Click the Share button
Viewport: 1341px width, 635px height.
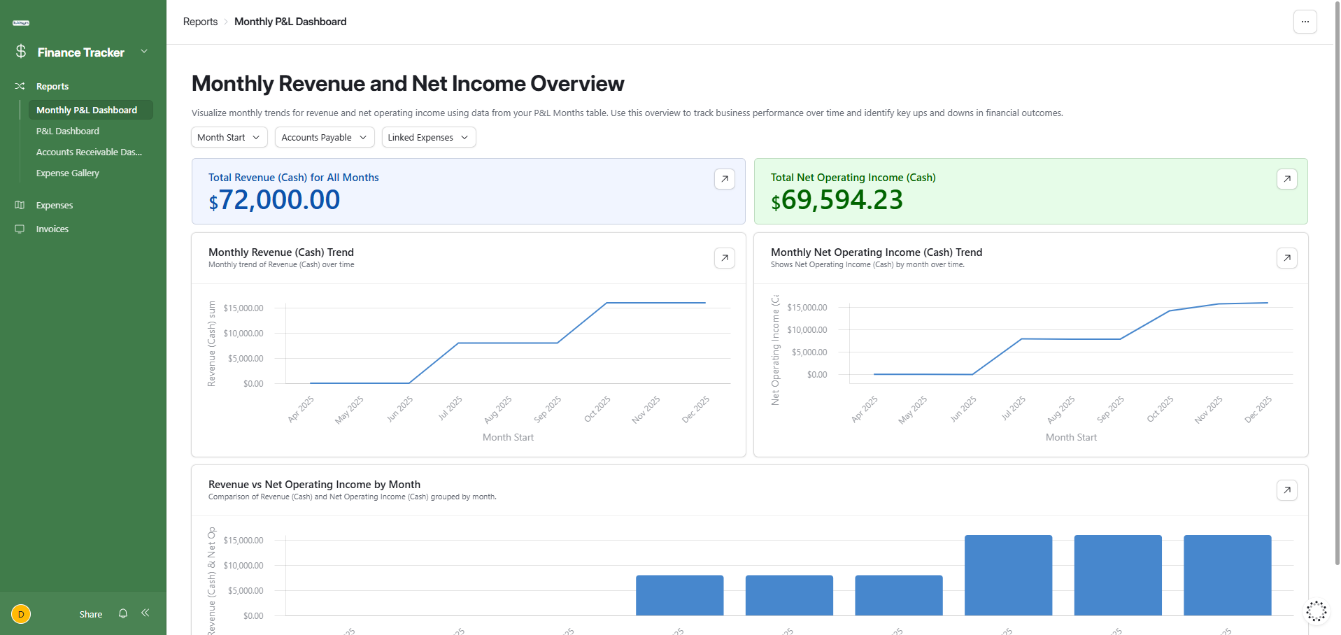pos(90,613)
